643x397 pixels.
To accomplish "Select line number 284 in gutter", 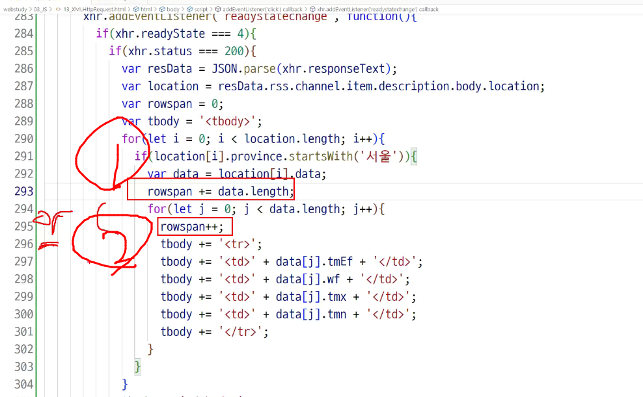I will (24, 34).
